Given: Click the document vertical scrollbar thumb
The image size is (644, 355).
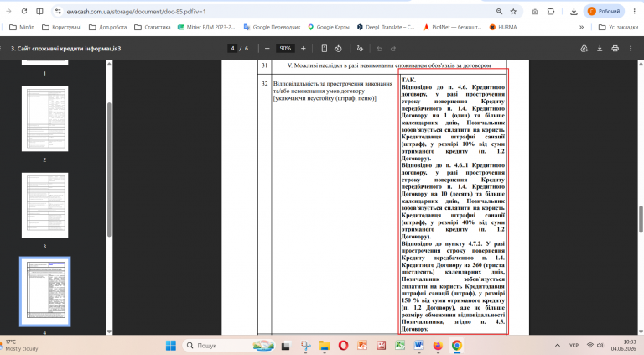Looking at the screenshot, I should click(641, 219).
